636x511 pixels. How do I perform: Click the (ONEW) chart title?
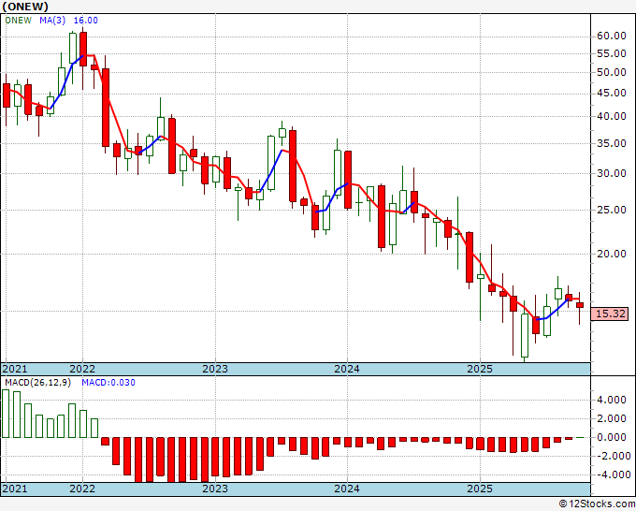pyautogui.click(x=25, y=7)
